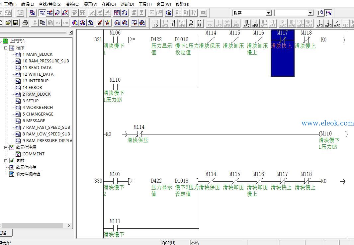Insert rising pulse contact sF7
Image resolution: width=354 pixels, height=245 pixels.
(x=246, y=23)
